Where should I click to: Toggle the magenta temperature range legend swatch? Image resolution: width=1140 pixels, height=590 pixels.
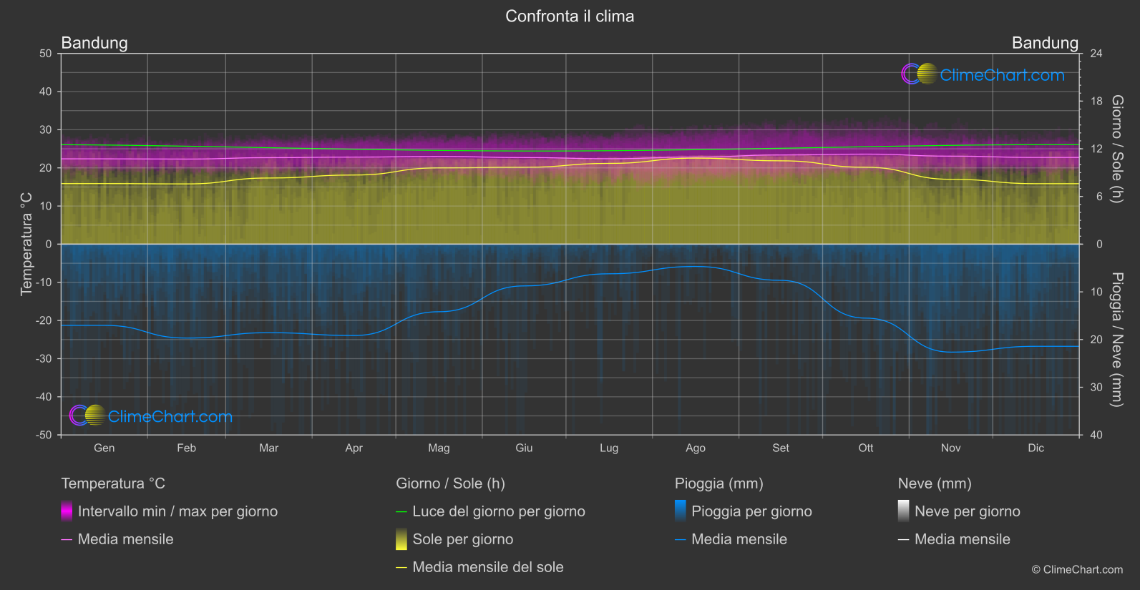click(x=67, y=511)
